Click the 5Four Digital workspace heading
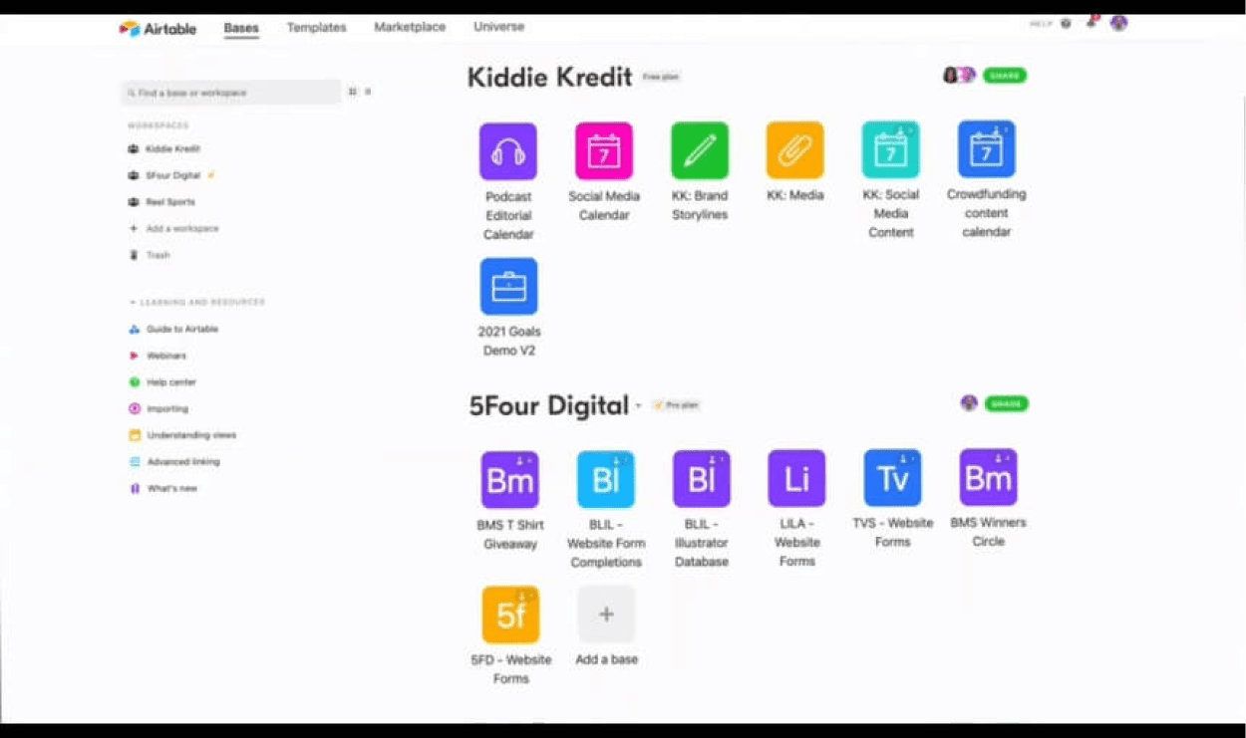This screenshot has height=738, width=1246. (549, 406)
